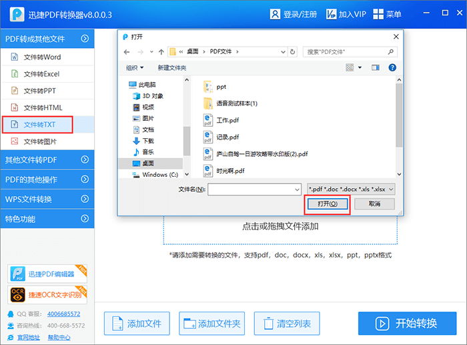Viewport: 467px width, 345px height.
Task: Open recent locations dropdown arrow
Action: point(151,52)
